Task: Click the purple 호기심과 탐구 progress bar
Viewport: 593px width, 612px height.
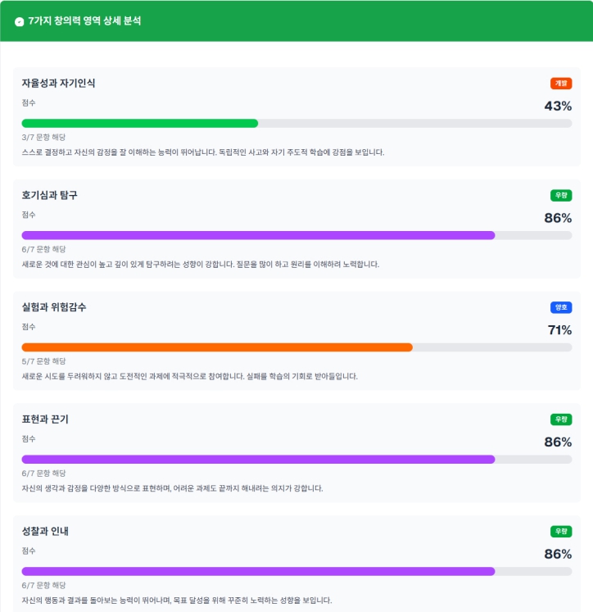Action: (x=258, y=235)
